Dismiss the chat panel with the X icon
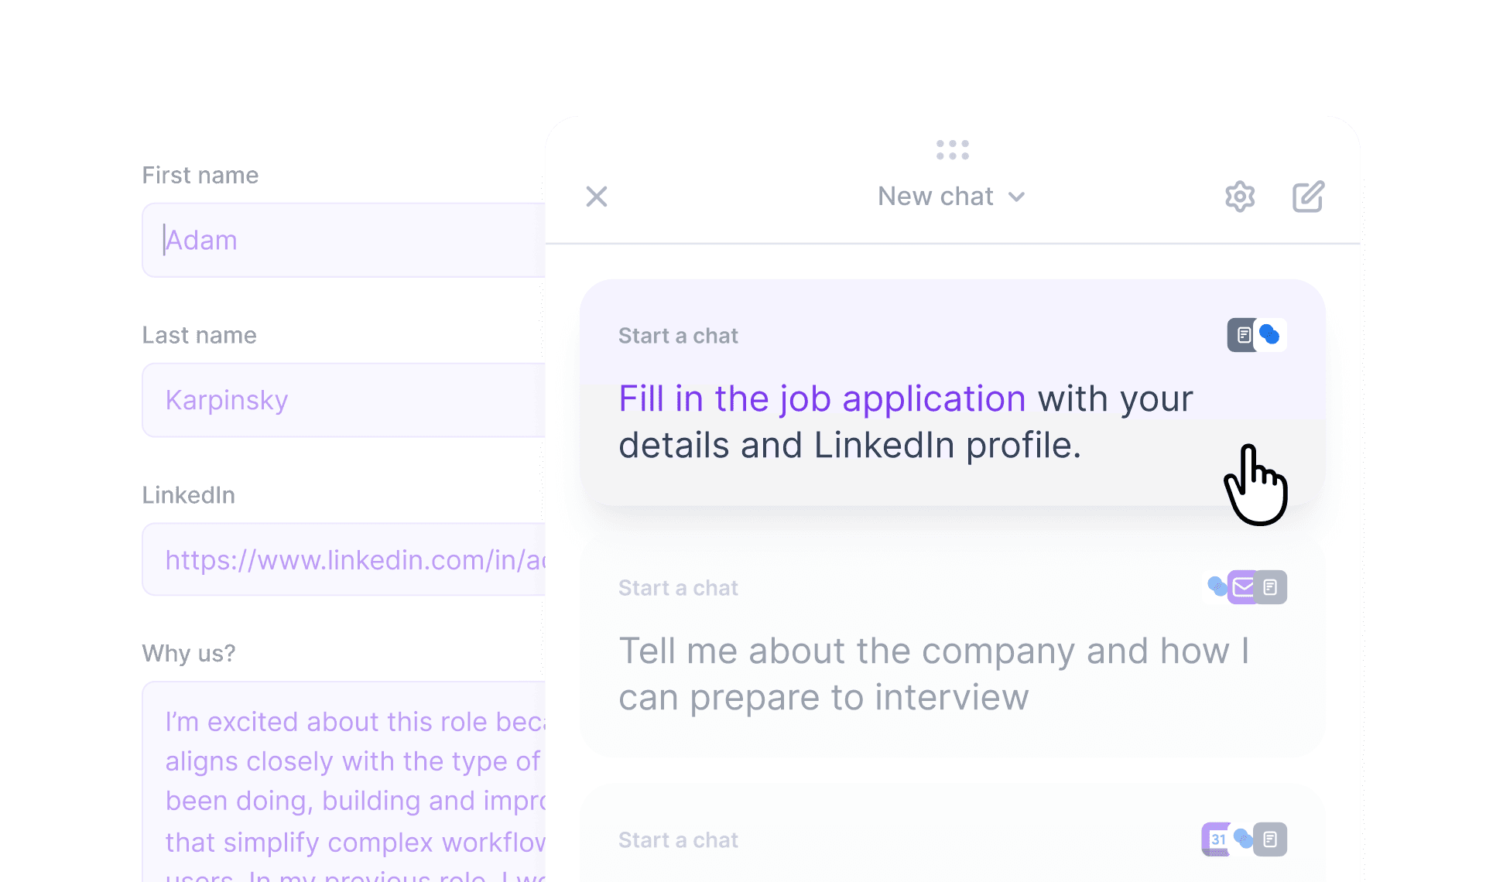Screen dimensions: 1486x882 coord(596,197)
